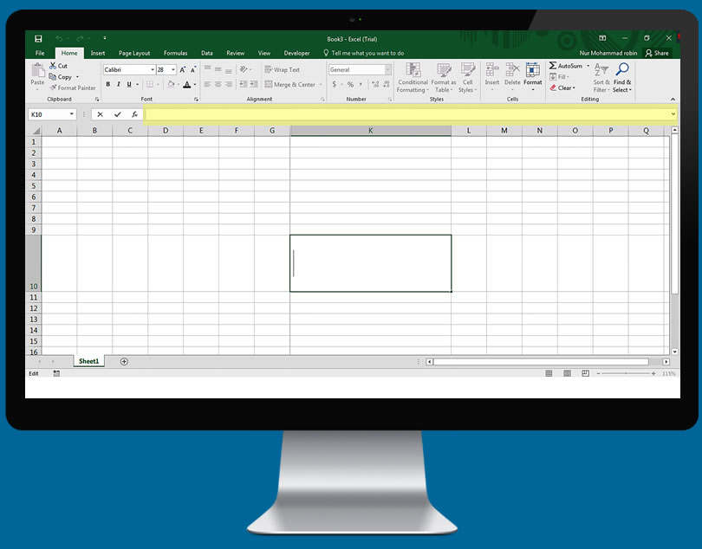The width and height of the screenshot is (702, 549).
Task: Add a new sheet with the plus icon
Action: pos(124,361)
